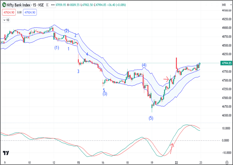Click the close value C47994.85 in legend
The height and width of the screenshot is (165, 233).
(x=100, y=5)
